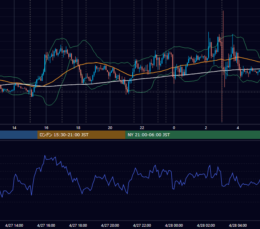This screenshot has height=229, width=260.
Task: Click the 0 hour label on chart axis
Action: 174,128
